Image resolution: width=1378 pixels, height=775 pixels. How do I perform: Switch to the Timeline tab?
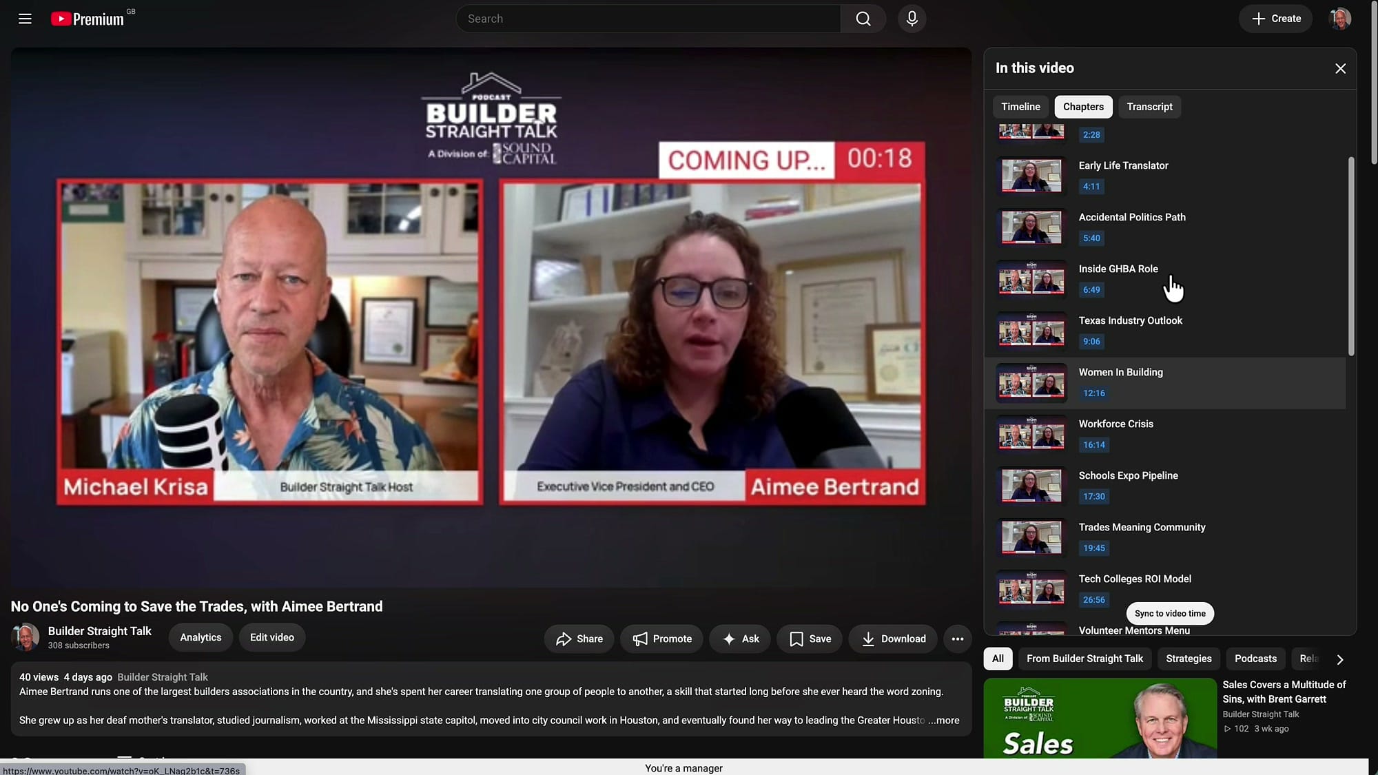tap(1020, 107)
